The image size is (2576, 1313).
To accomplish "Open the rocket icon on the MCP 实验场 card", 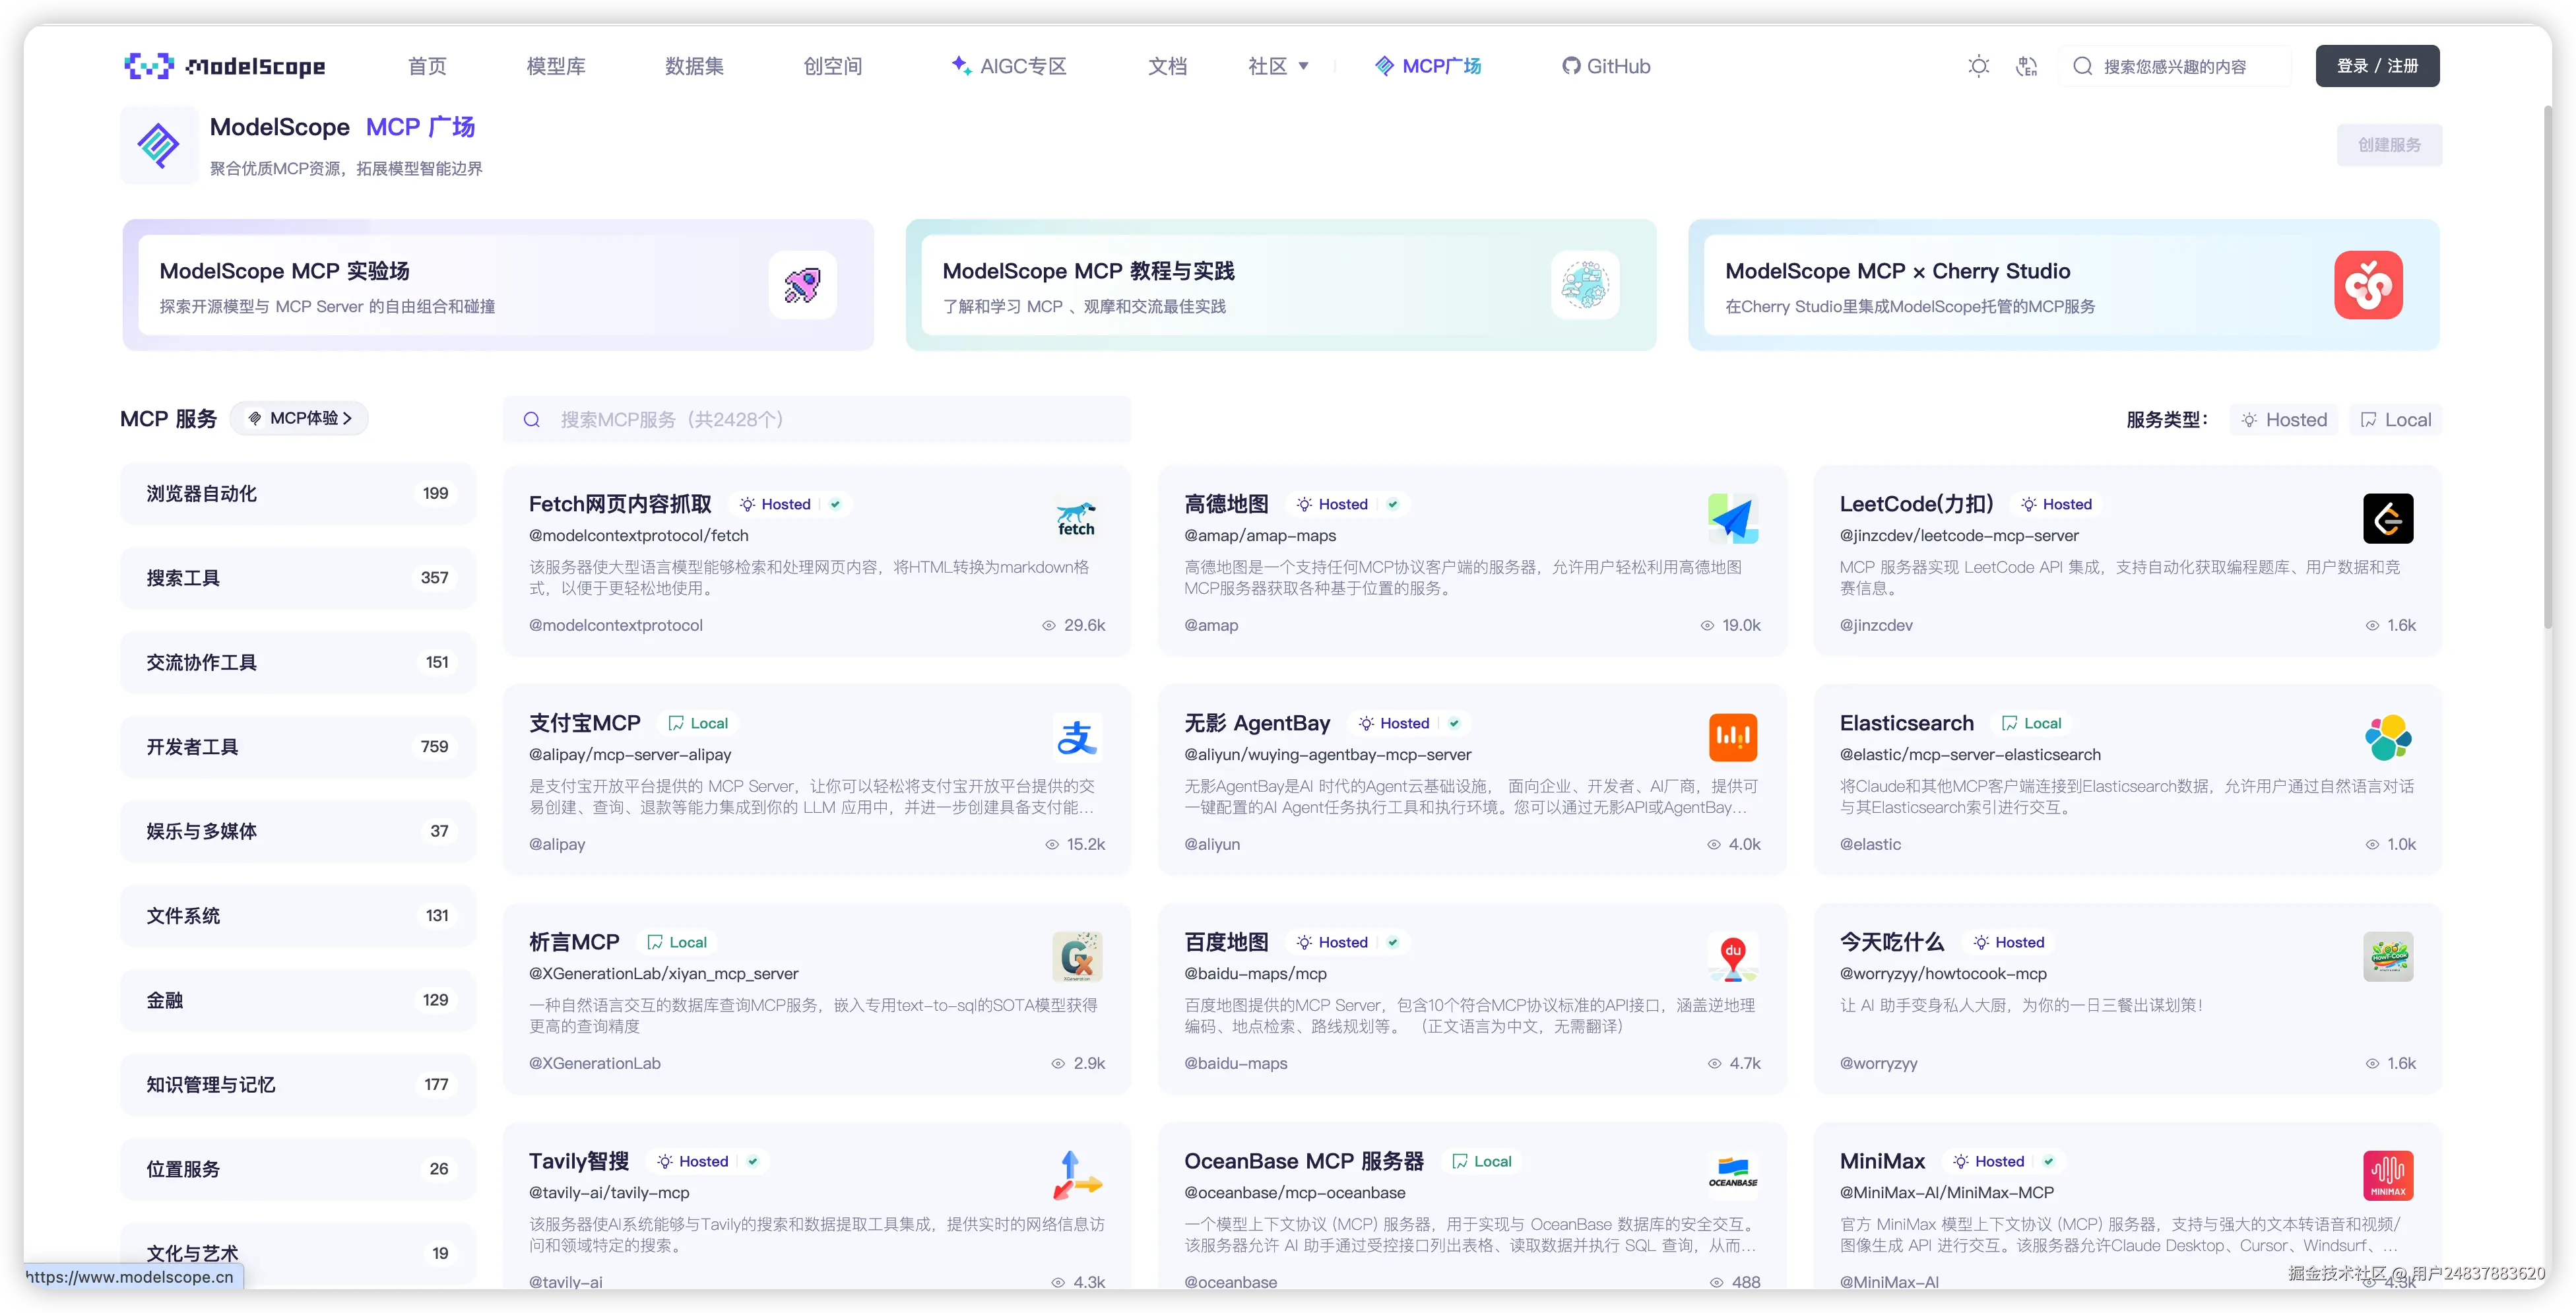I will tap(802, 285).
